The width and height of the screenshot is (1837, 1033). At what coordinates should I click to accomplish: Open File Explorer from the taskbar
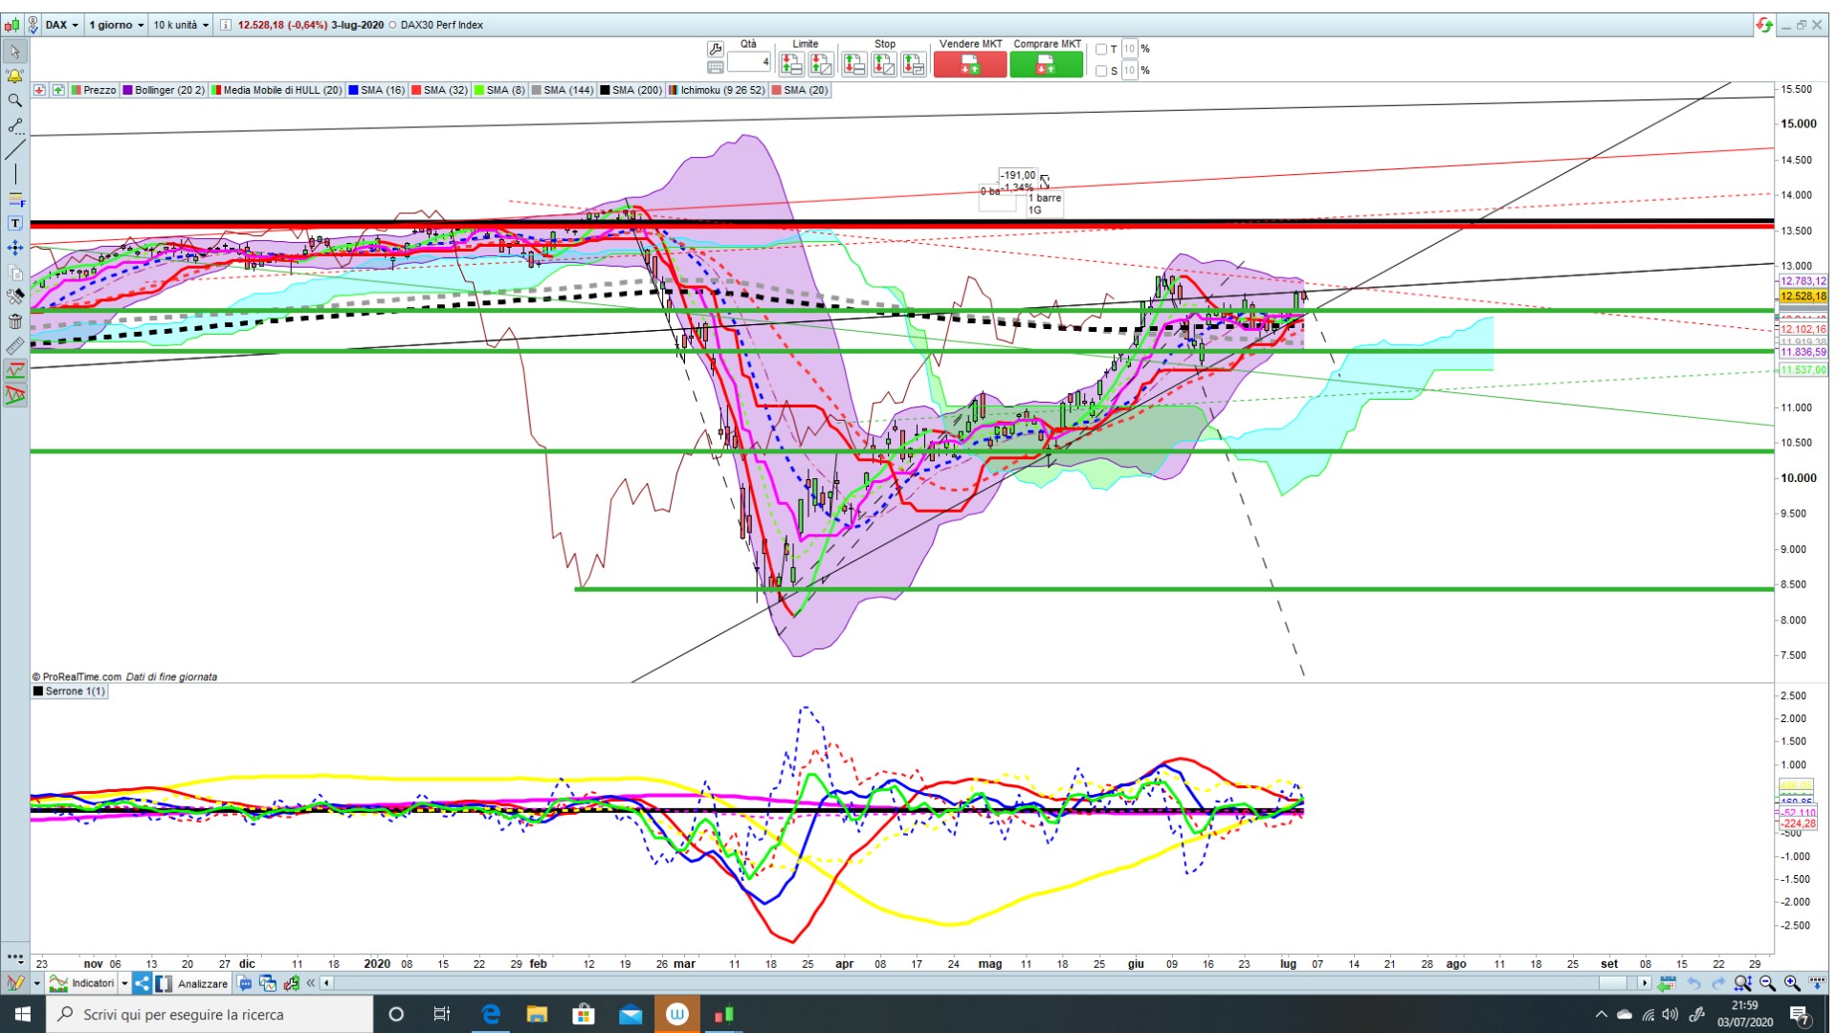[537, 1014]
